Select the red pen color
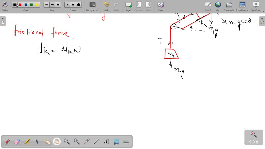Image resolution: width=265 pixels, height=149 pixels. tap(20, 5)
